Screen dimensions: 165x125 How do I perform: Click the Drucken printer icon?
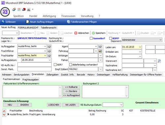(x=138, y=33)
